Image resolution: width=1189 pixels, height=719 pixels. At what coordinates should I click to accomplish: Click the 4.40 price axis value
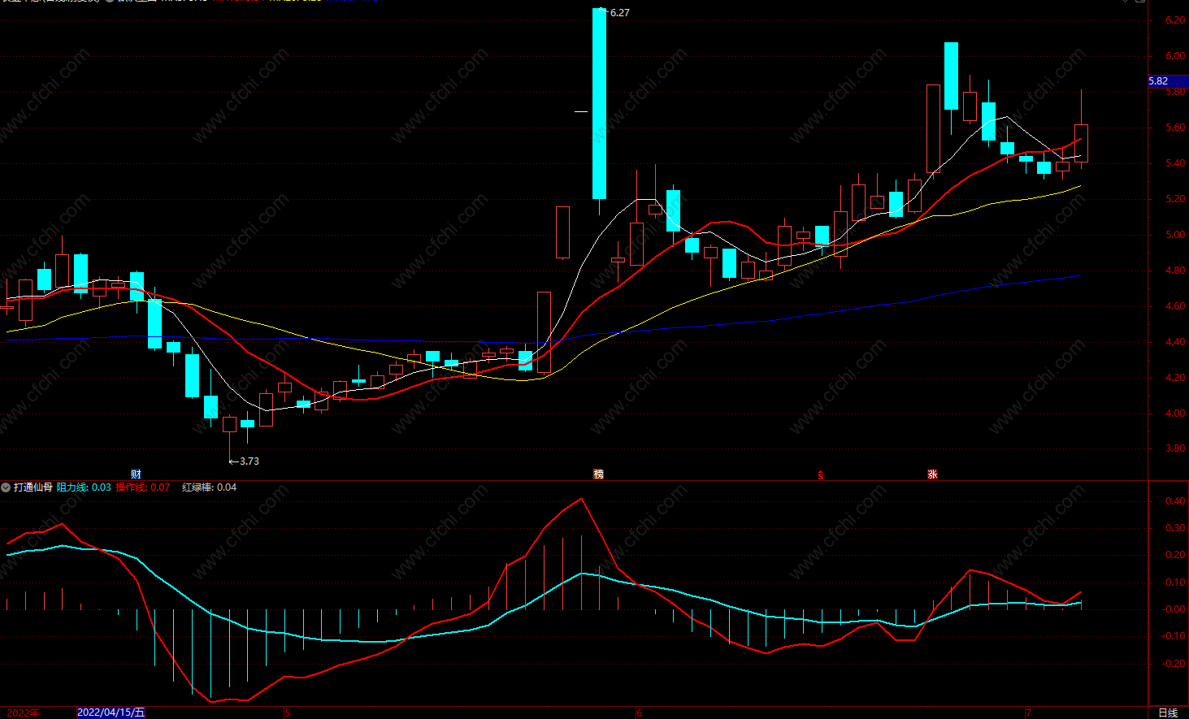coord(1175,342)
